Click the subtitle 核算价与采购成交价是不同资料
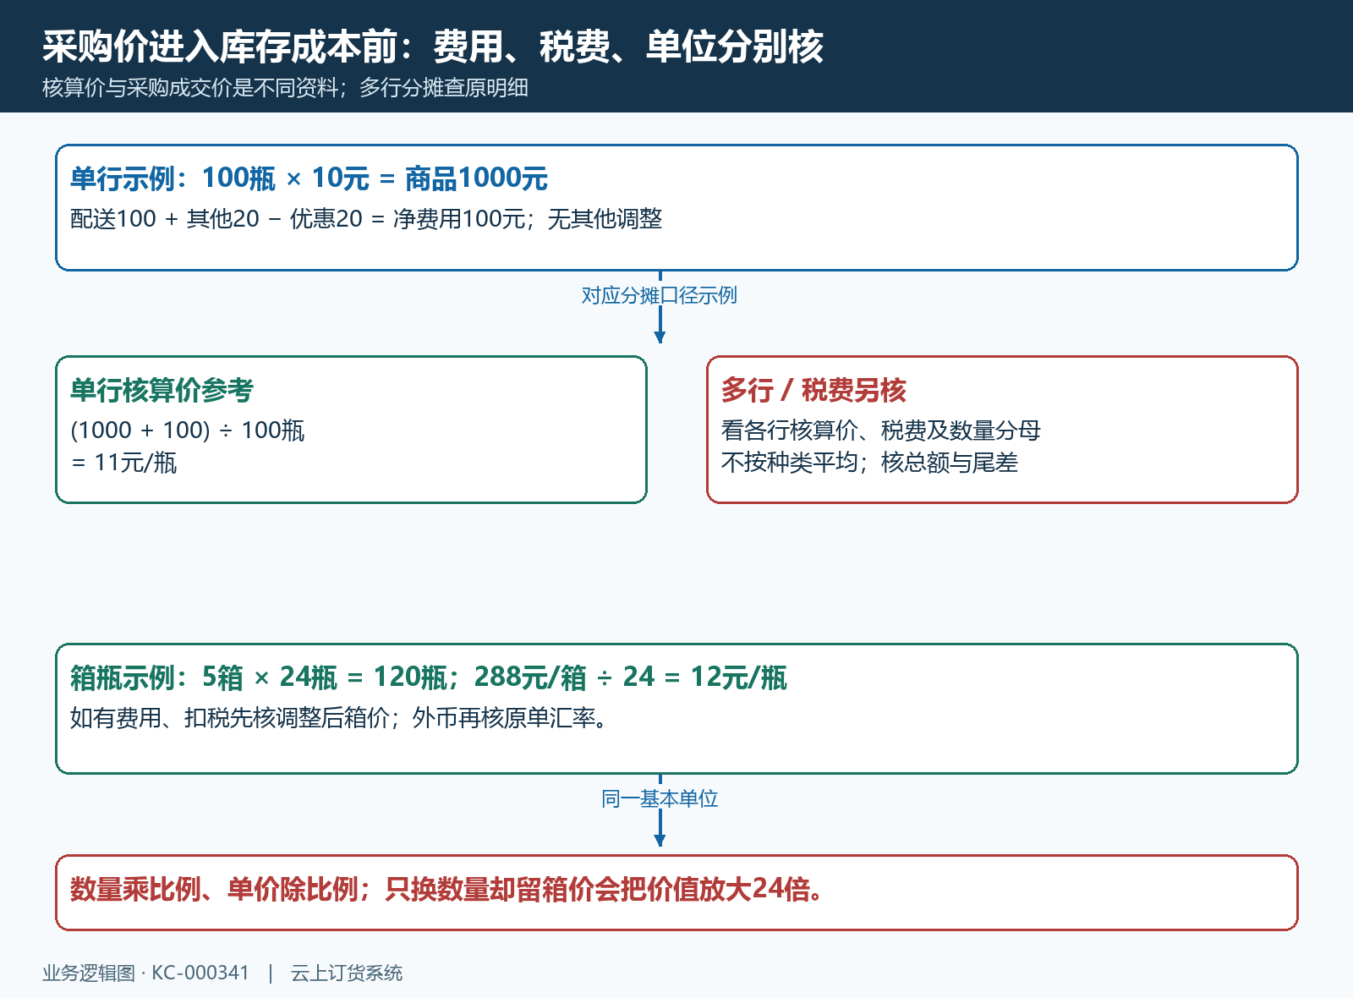The width and height of the screenshot is (1353, 998). tap(190, 88)
